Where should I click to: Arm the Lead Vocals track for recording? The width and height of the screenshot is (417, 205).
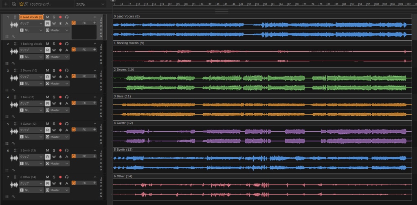click(60, 17)
